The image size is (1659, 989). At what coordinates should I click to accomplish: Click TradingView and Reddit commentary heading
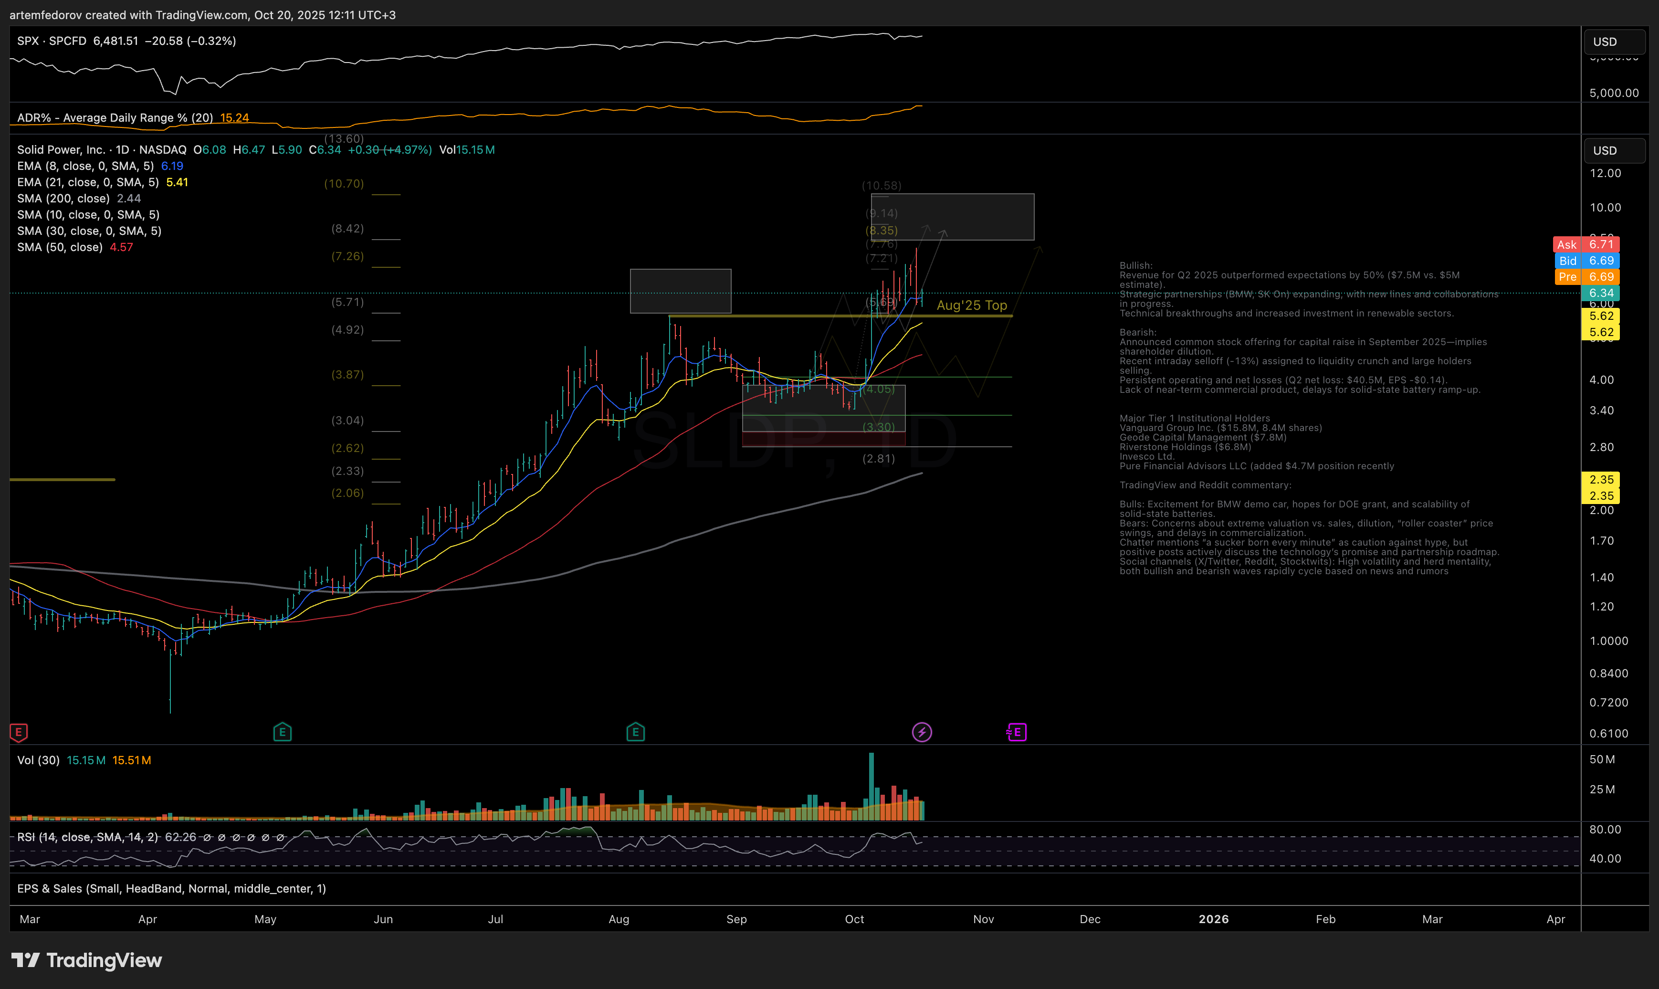tap(1205, 485)
